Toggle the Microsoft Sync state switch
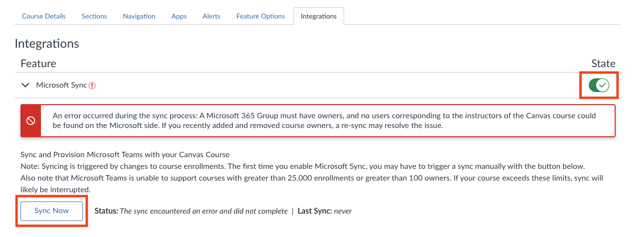639x237 pixels. click(599, 86)
